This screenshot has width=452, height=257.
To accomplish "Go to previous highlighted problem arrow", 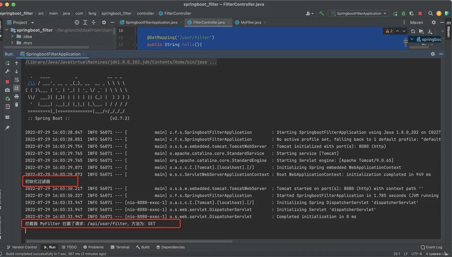I will click(397, 31).
